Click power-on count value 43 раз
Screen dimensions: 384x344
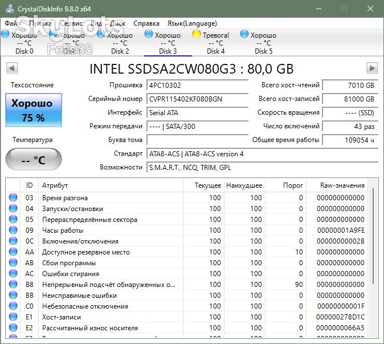pyautogui.click(x=350, y=127)
